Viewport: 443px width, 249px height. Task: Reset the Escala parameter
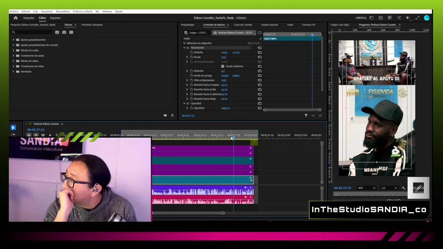pyautogui.click(x=260, y=57)
